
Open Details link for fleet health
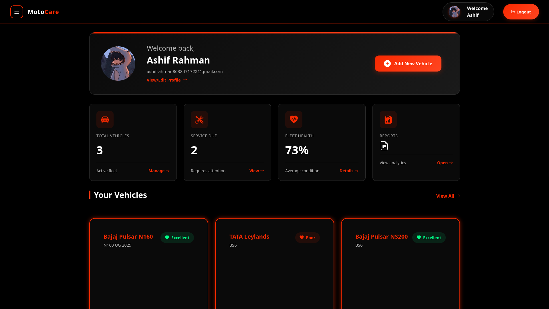pos(349,171)
